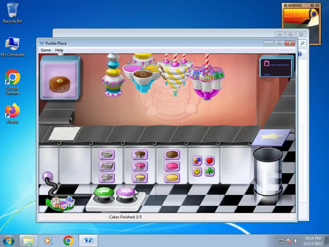The width and height of the screenshot is (329, 247).
Task: Click the purple lever knob
Action: point(48,177)
